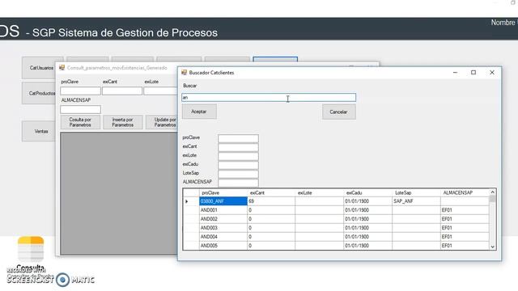This screenshot has height=291, width=518.
Task: Open Ventas in main window
Action: pos(39,131)
